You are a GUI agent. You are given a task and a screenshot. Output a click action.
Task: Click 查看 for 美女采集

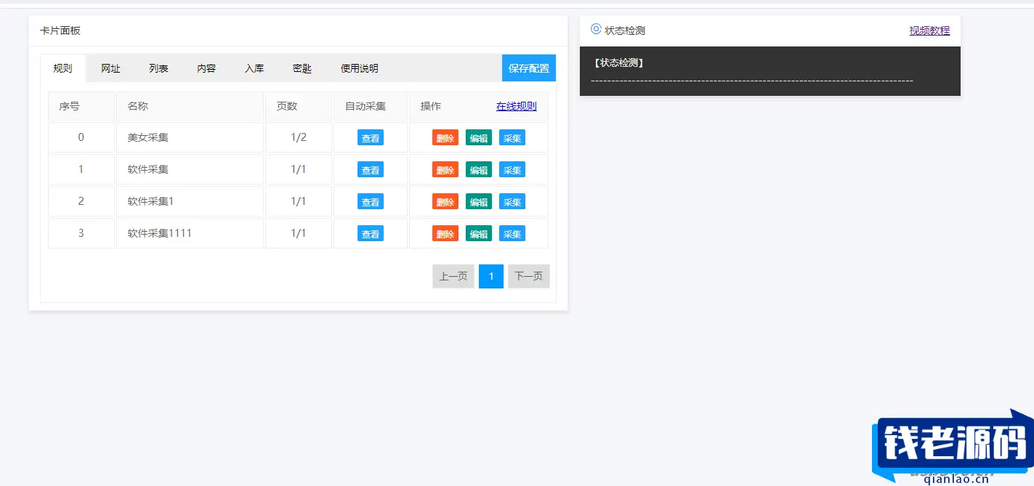(371, 138)
